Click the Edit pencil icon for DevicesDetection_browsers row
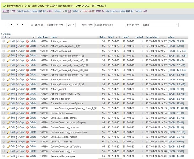194x159 pixels. (8, 128)
